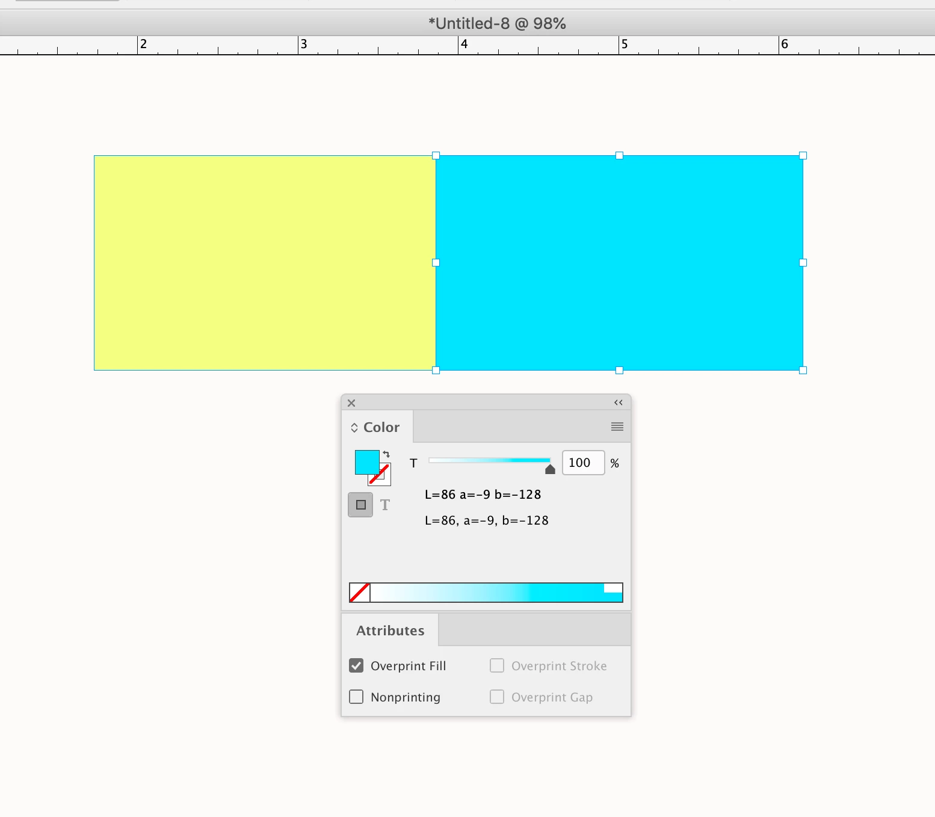Click Formatting affects text T icon
935x817 pixels.
pyautogui.click(x=385, y=505)
